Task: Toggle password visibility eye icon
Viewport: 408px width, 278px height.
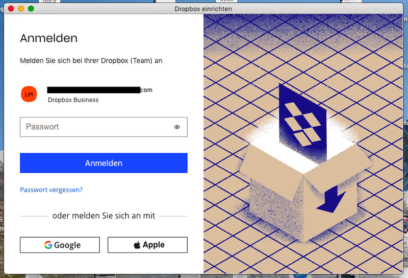Action: (177, 127)
